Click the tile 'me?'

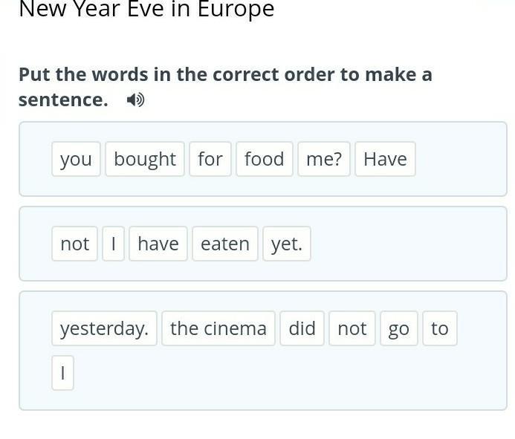pyautogui.click(x=324, y=159)
